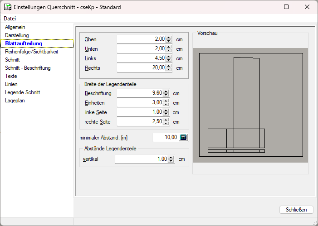Image resolution: width=318 pixels, height=226 pixels.
Task: Click the minimaler Abstand input field
Action: click(166, 138)
